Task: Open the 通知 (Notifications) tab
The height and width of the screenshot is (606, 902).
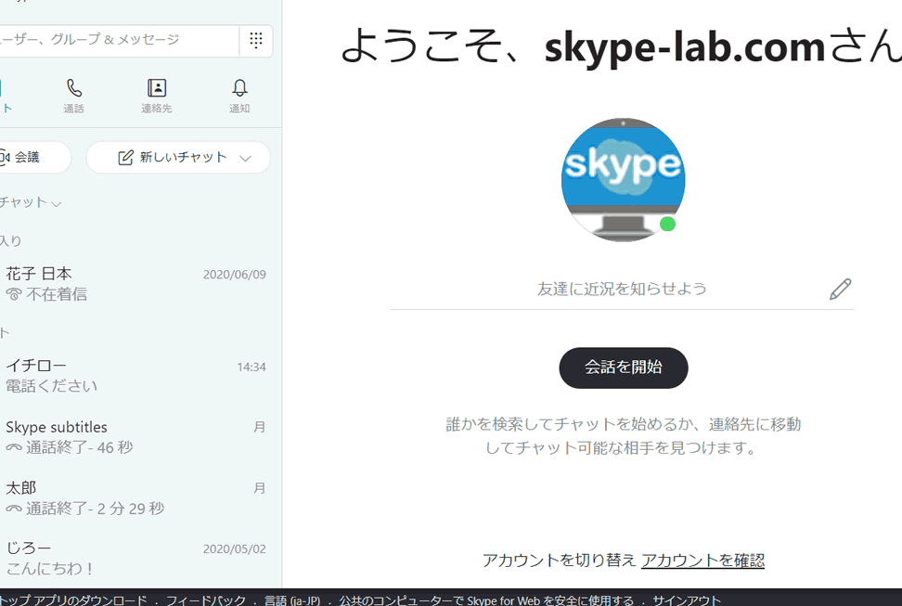Action: (239, 96)
